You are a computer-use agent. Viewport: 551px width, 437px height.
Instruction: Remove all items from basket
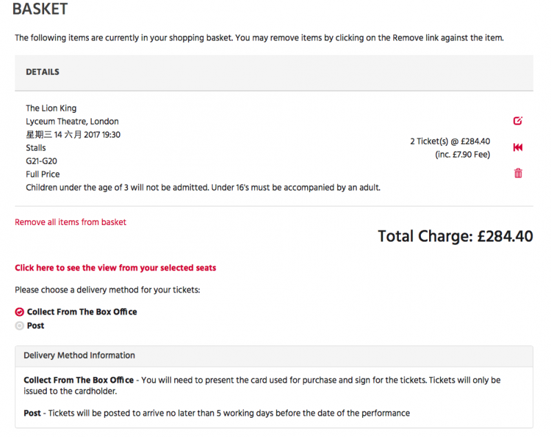pos(70,222)
